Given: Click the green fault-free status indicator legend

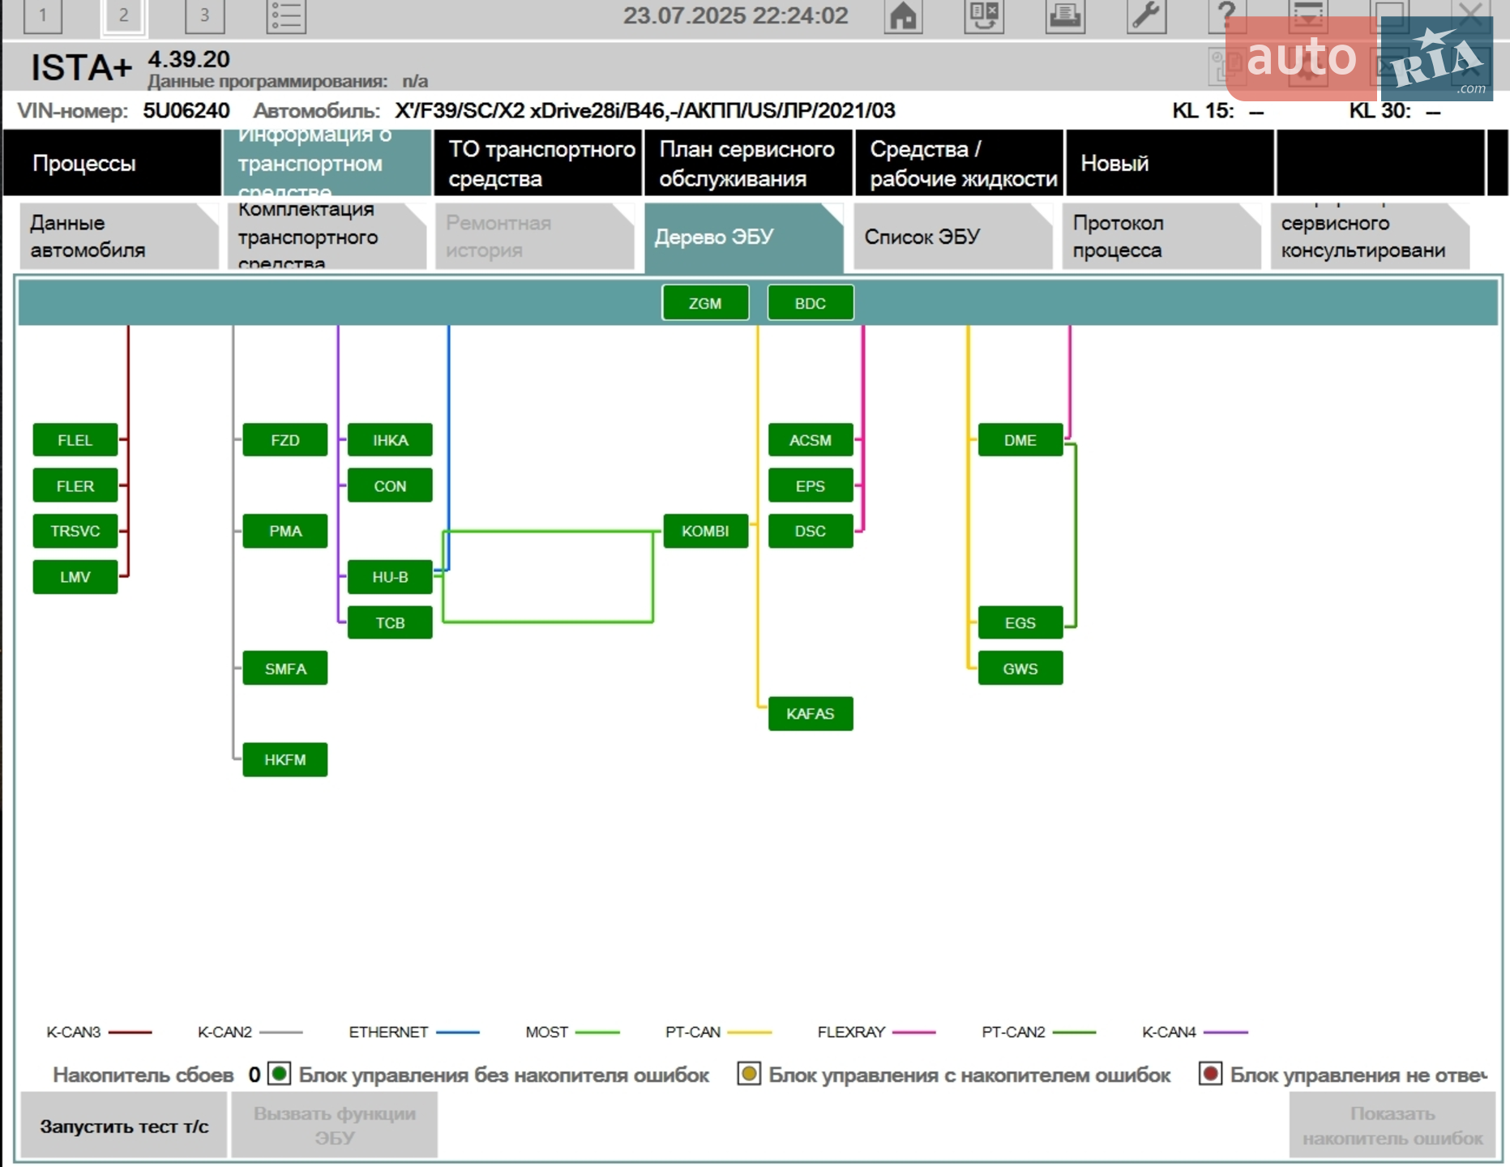Looking at the screenshot, I should coord(279,1074).
